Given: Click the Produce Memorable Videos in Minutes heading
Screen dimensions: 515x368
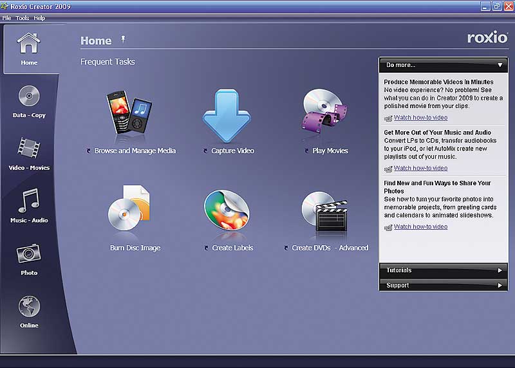Looking at the screenshot, I should [438, 82].
